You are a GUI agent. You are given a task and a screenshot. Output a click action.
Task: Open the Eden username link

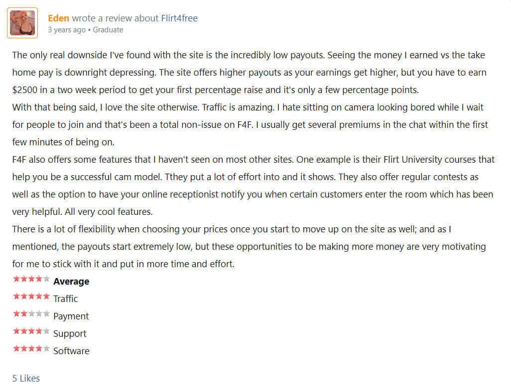coord(59,18)
